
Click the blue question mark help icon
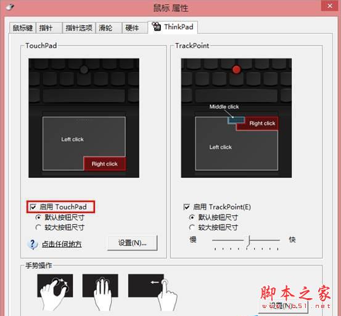(x=33, y=244)
